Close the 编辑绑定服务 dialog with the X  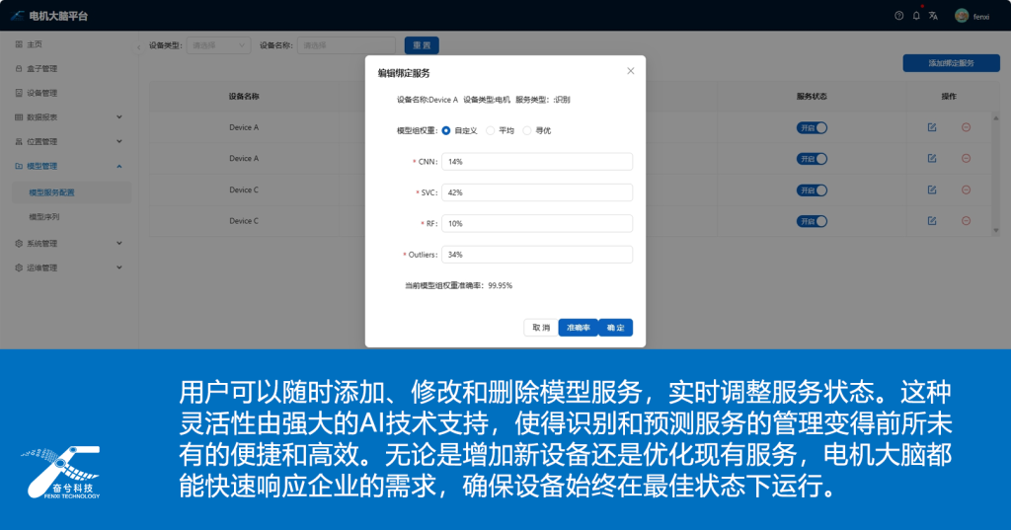[631, 71]
